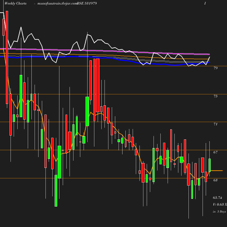
Task: Click the 'in 3 Days' text
Action: [219, 212]
